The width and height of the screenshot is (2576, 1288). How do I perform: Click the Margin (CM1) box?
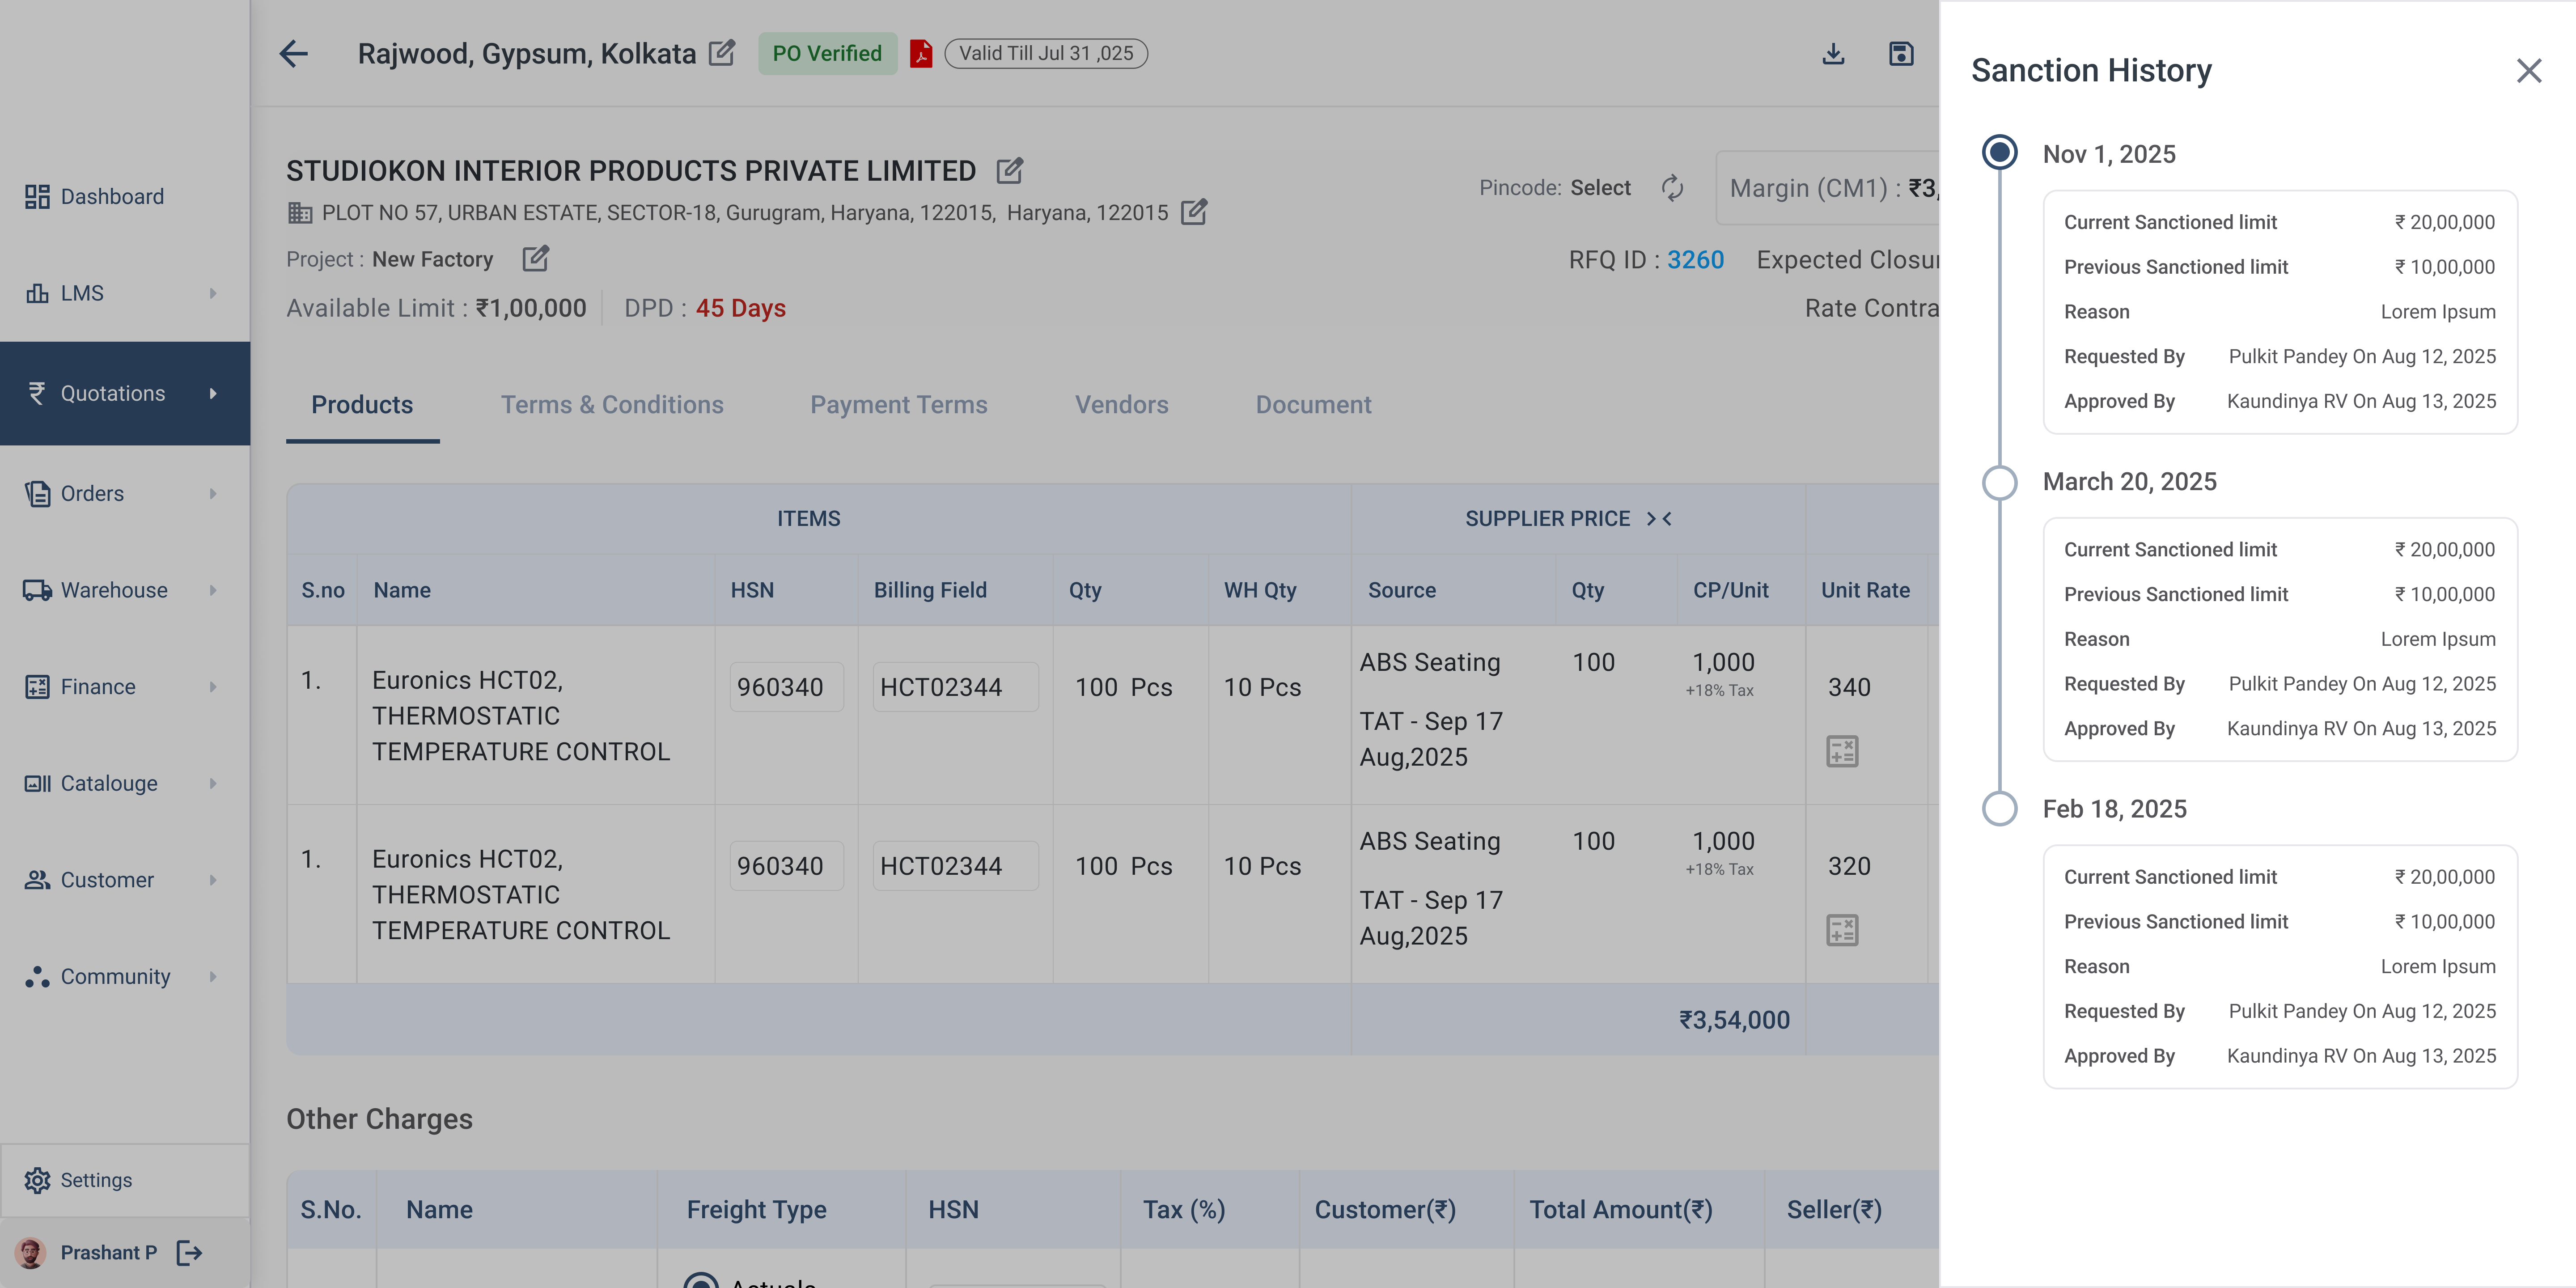pyautogui.click(x=1828, y=188)
